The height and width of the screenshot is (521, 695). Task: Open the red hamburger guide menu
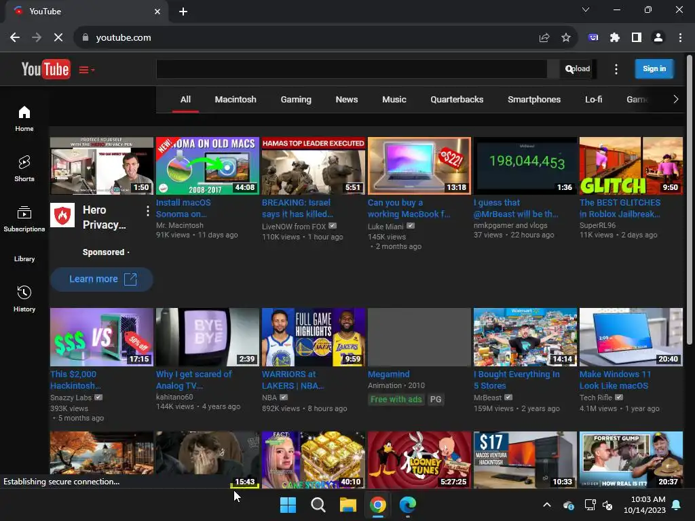point(86,70)
